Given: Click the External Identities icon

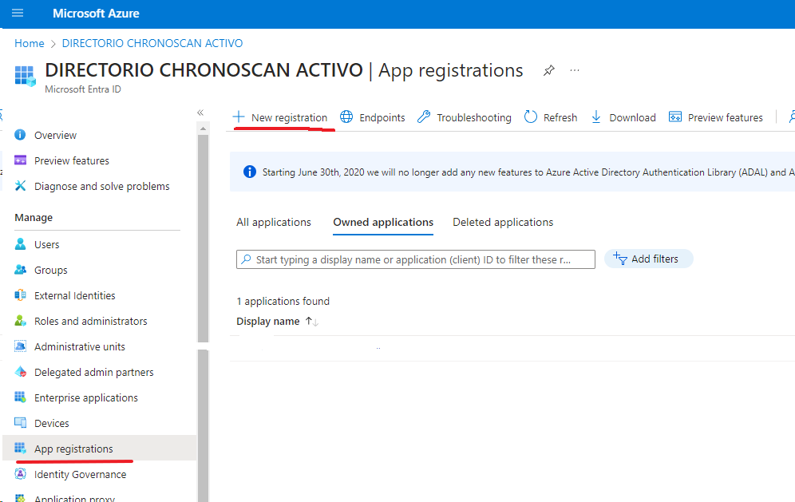Looking at the screenshot, I should click(20, 295).
